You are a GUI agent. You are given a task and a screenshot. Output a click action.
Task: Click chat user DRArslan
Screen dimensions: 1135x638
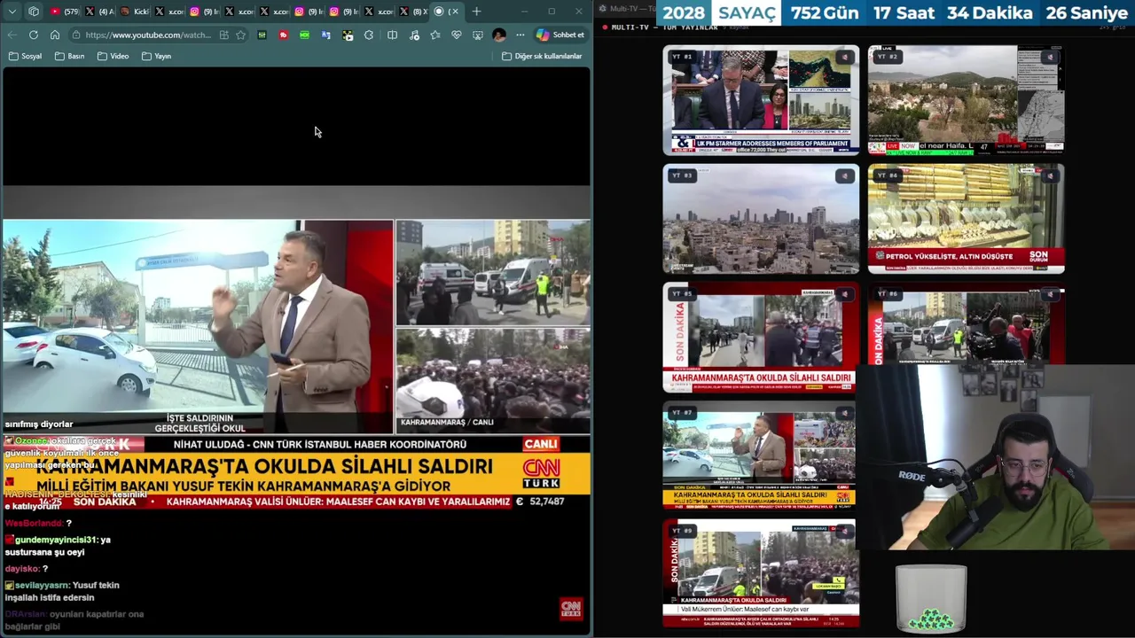click(25, 614)
